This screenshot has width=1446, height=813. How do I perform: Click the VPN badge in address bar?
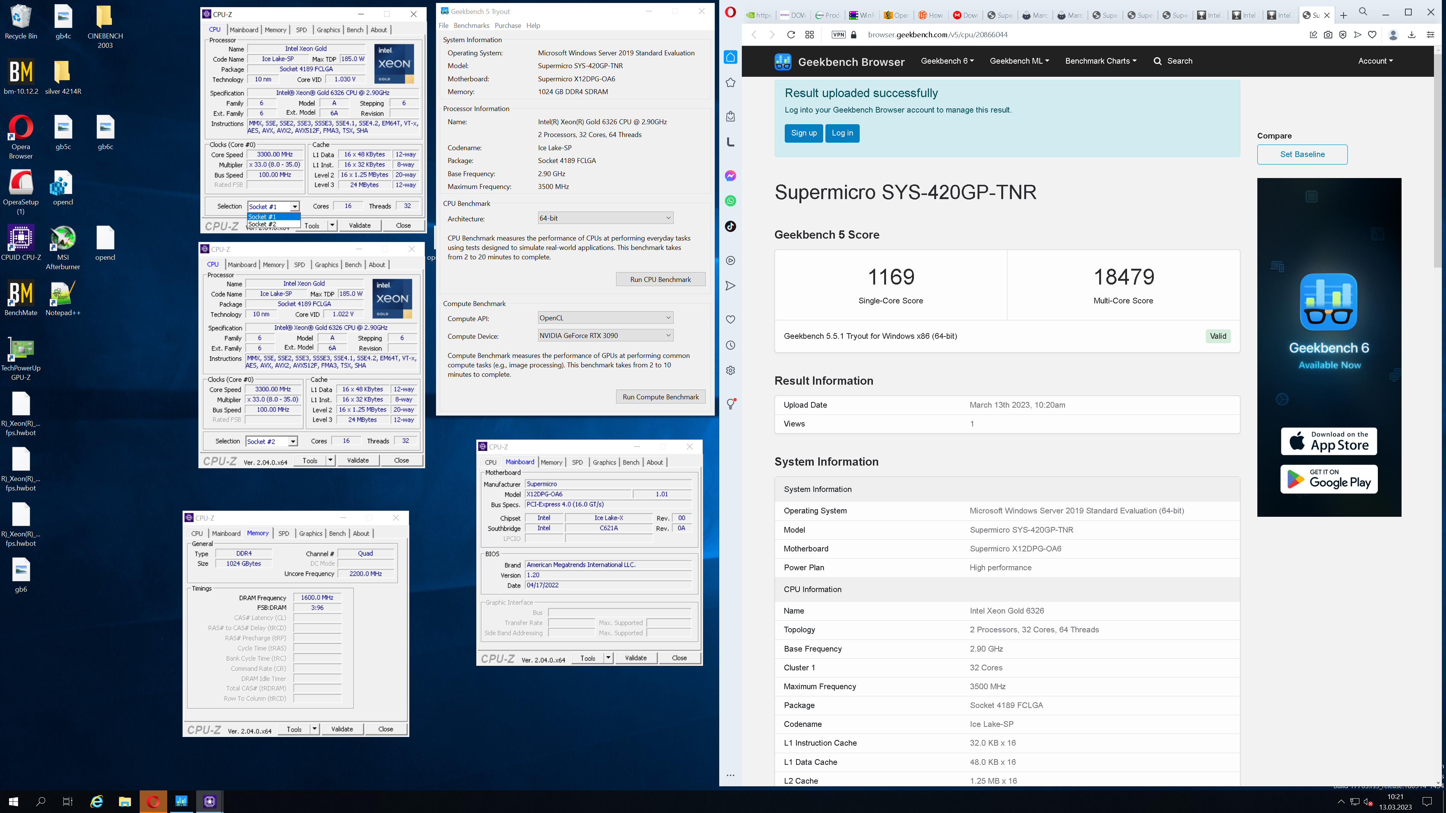pyautogui.click(x=838, y=35)
